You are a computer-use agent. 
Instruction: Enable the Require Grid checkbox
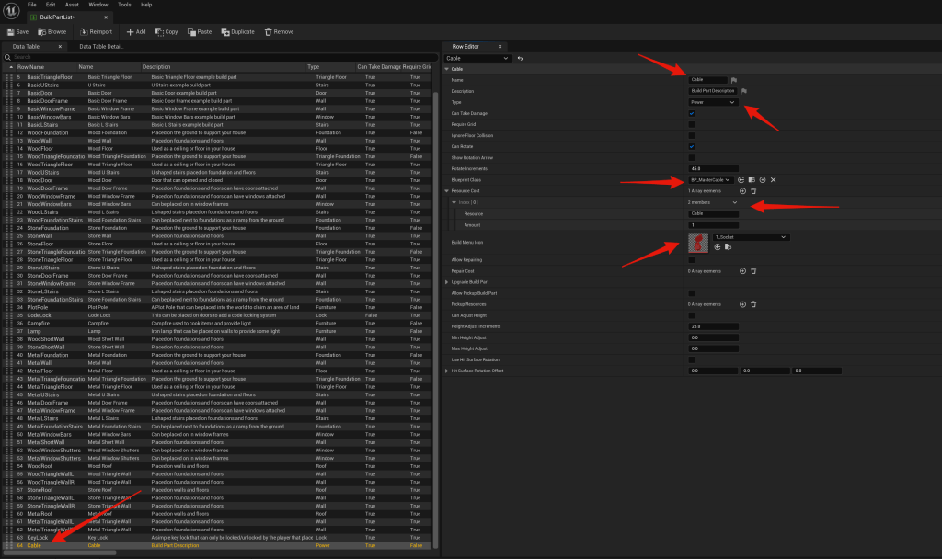692,124
